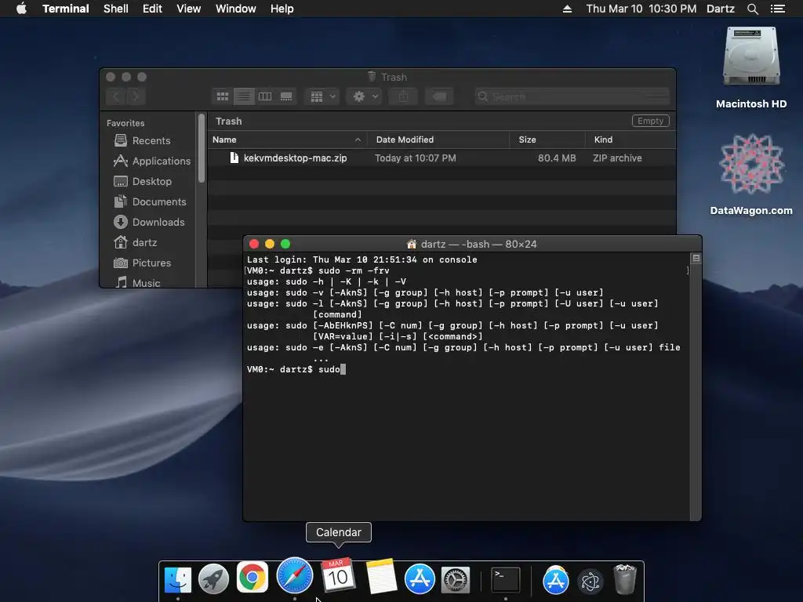
Task: Open the atom-shaped Electron app in Dock
Action: (590, 581)
